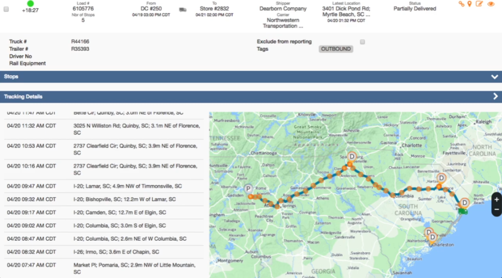Click the Load # 6105776 value
Image resolution: width=502 pixels, height=278 pixels.
[83, 9]
